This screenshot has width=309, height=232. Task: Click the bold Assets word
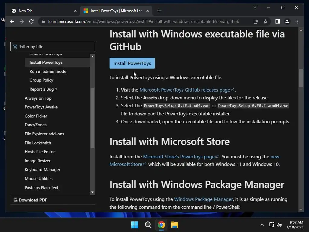coord(150,98)
